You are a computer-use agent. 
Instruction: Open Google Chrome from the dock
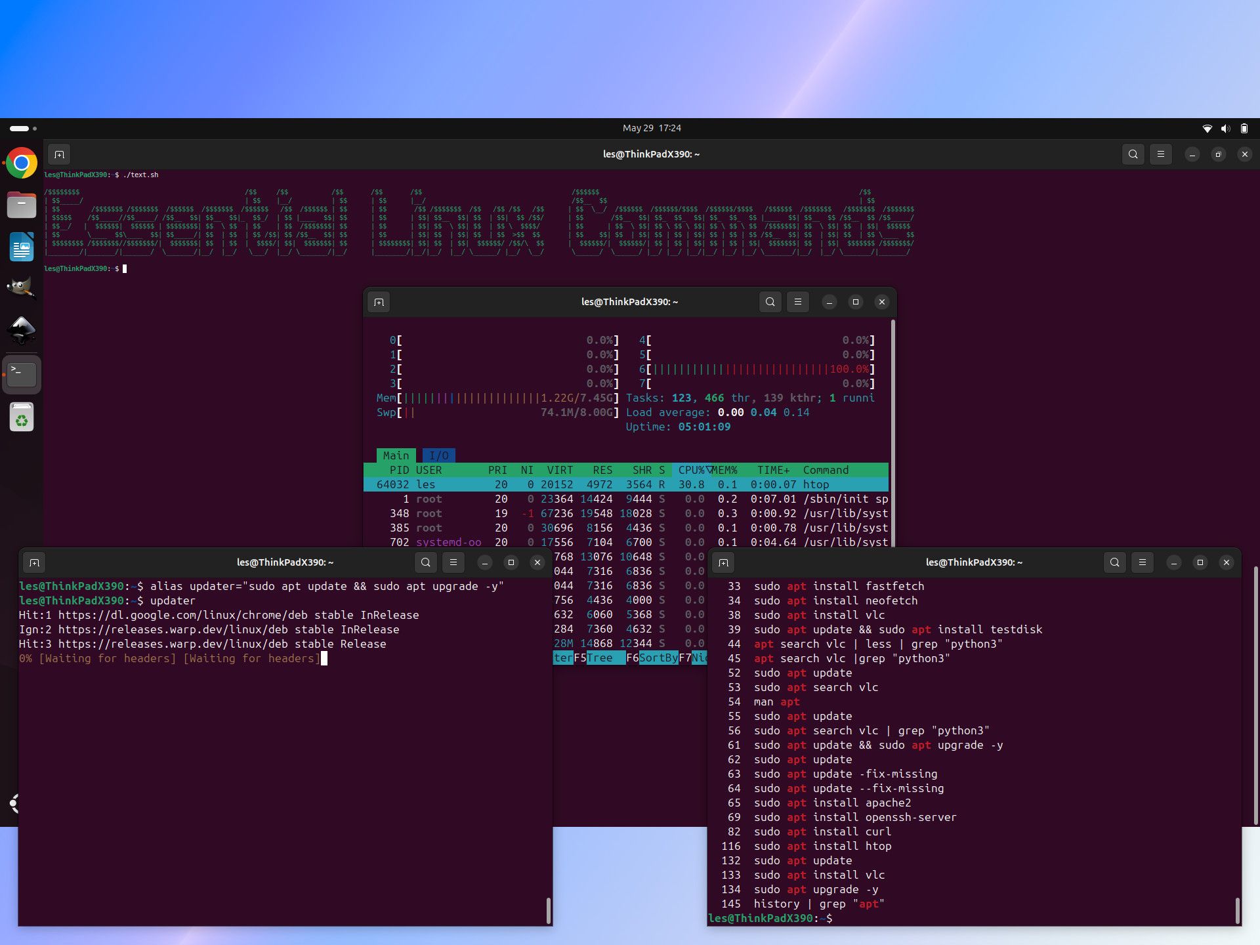[20, 162]
